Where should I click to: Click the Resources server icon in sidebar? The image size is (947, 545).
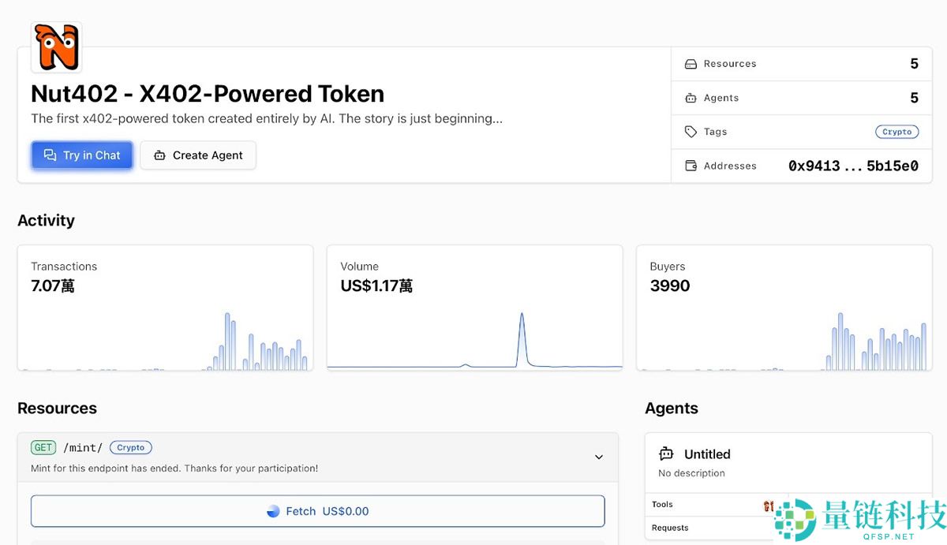point(691,64)
